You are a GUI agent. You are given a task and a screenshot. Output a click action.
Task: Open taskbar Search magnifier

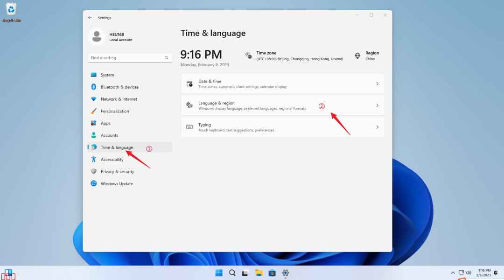pos(232,273)
